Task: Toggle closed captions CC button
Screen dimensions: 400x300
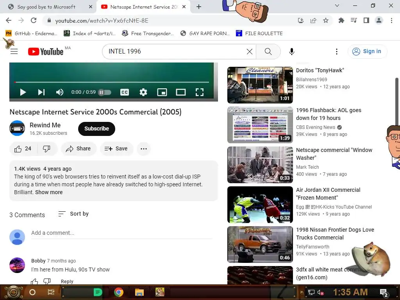Action: [125, 92]
